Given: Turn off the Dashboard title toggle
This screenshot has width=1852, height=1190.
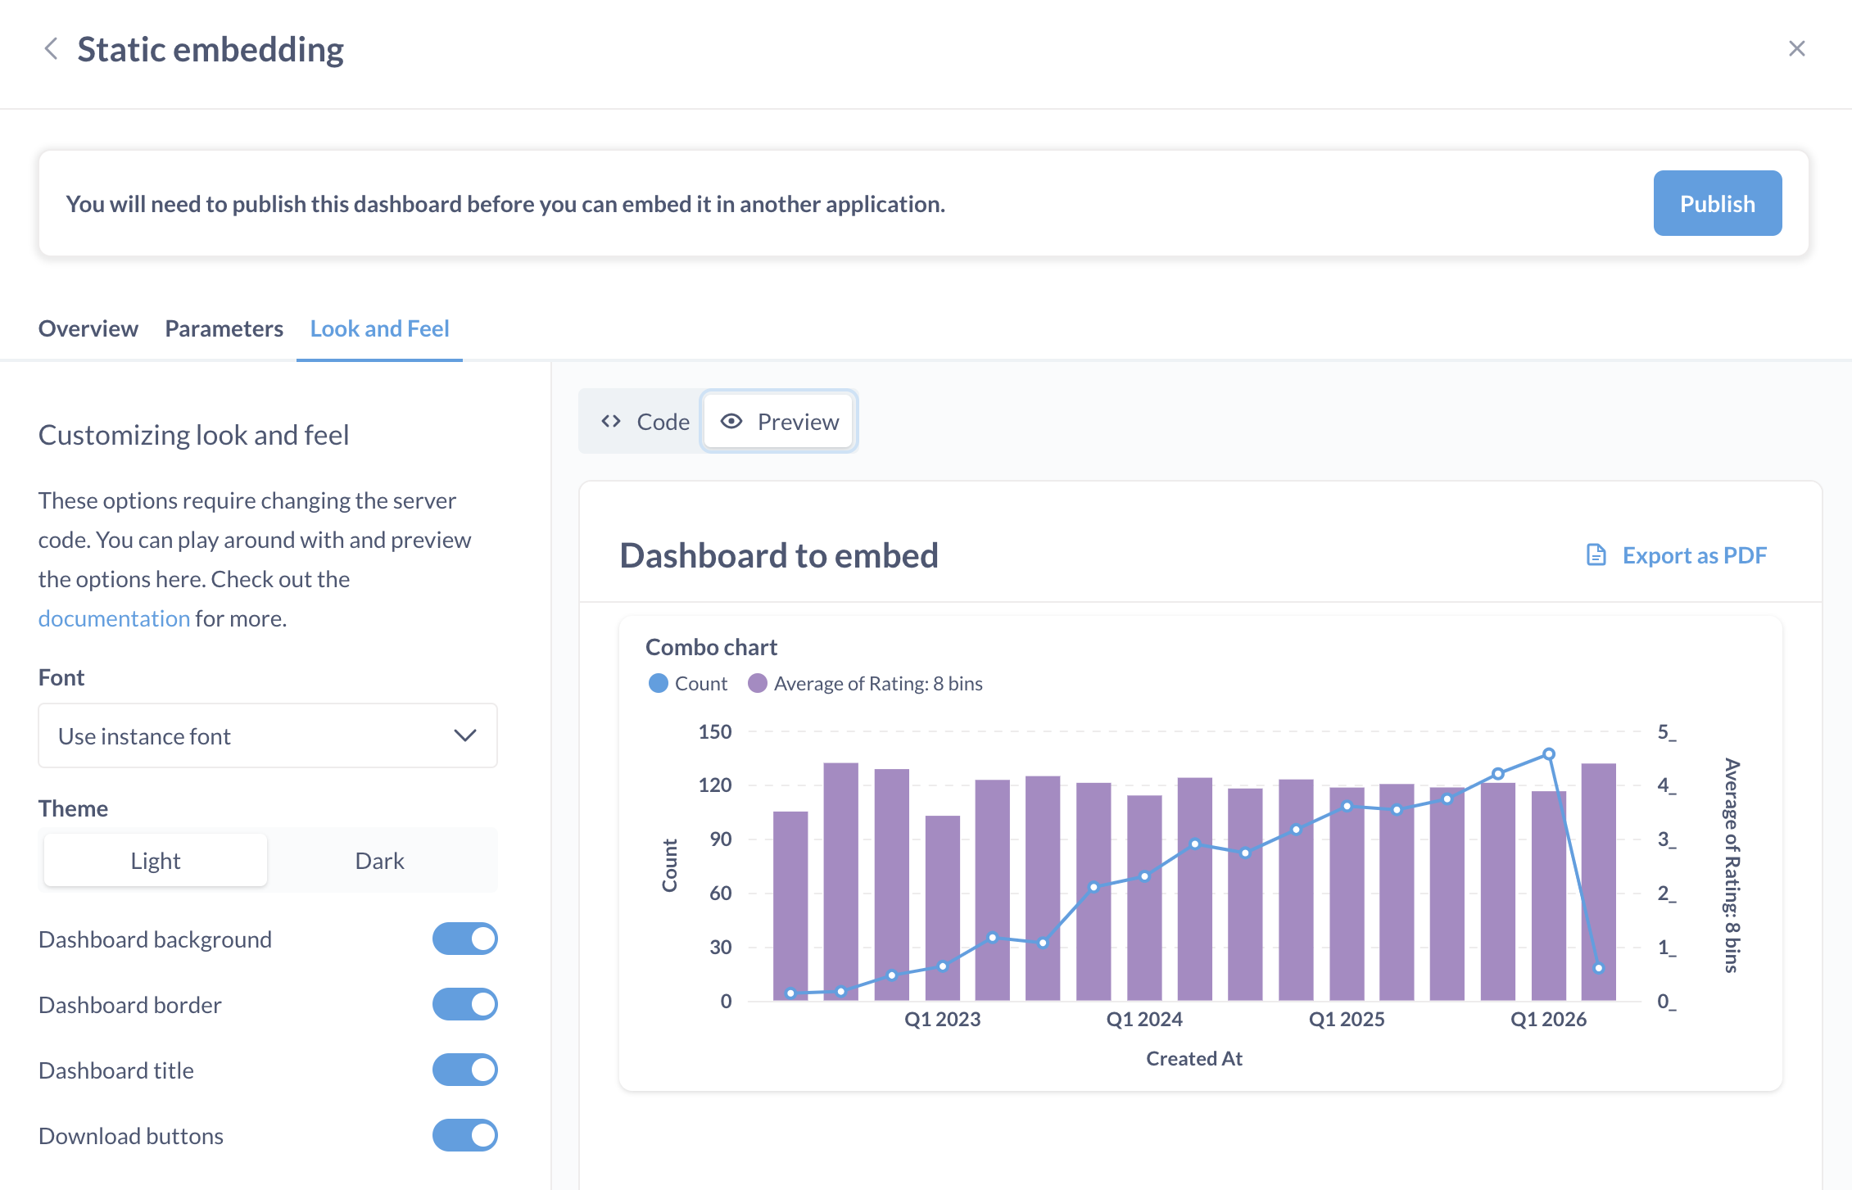Looking at the screenshot, I should click(x=464, y=1070).
